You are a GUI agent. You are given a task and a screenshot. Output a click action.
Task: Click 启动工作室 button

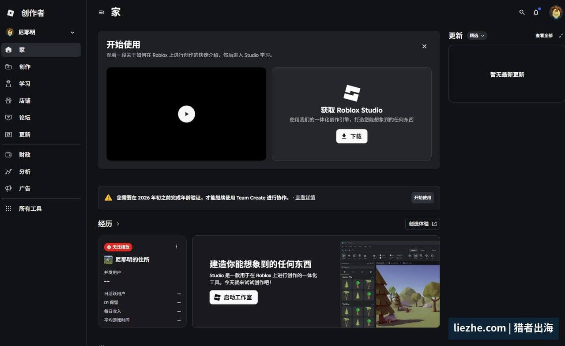coord(234,297)
